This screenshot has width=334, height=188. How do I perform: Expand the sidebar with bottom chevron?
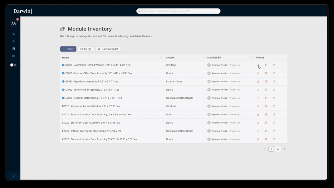tap(14, 175)
